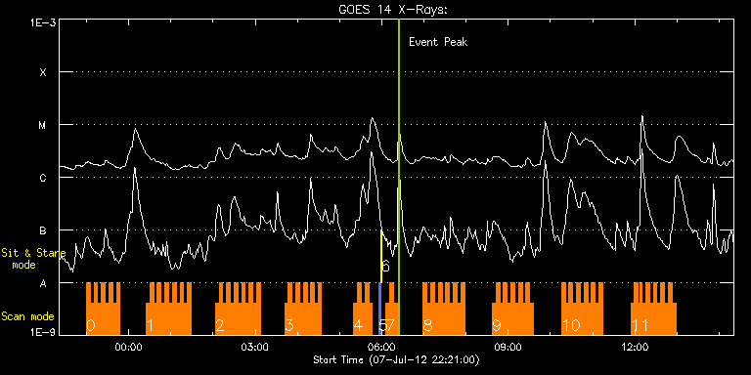Click the yellow sit-and-stare line labeled 6

pos(381,257)
